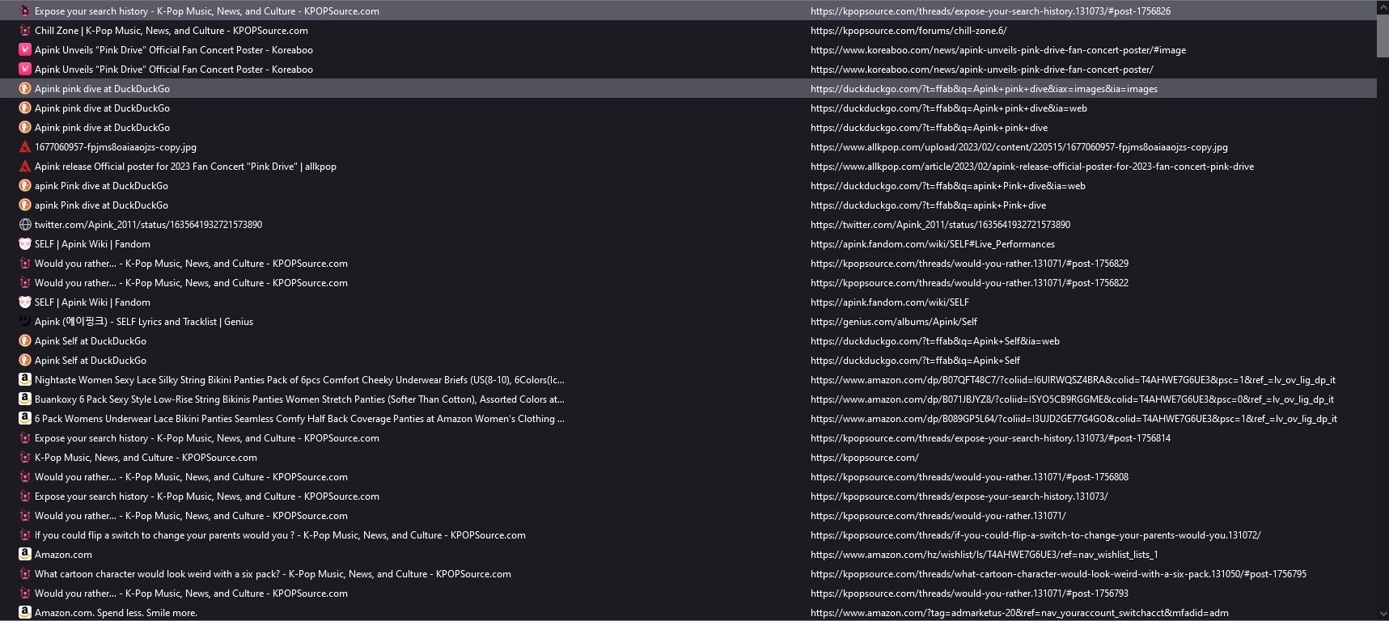Select the 'Amazon.com. Spend less. Smile more.' title
This screenshot has width=1389, height=621.
[x=116, y=613]
